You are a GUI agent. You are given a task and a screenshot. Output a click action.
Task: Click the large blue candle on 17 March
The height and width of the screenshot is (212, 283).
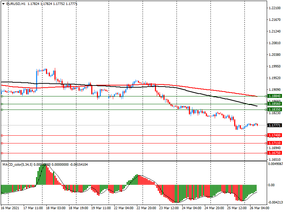(x=37, y=79)
